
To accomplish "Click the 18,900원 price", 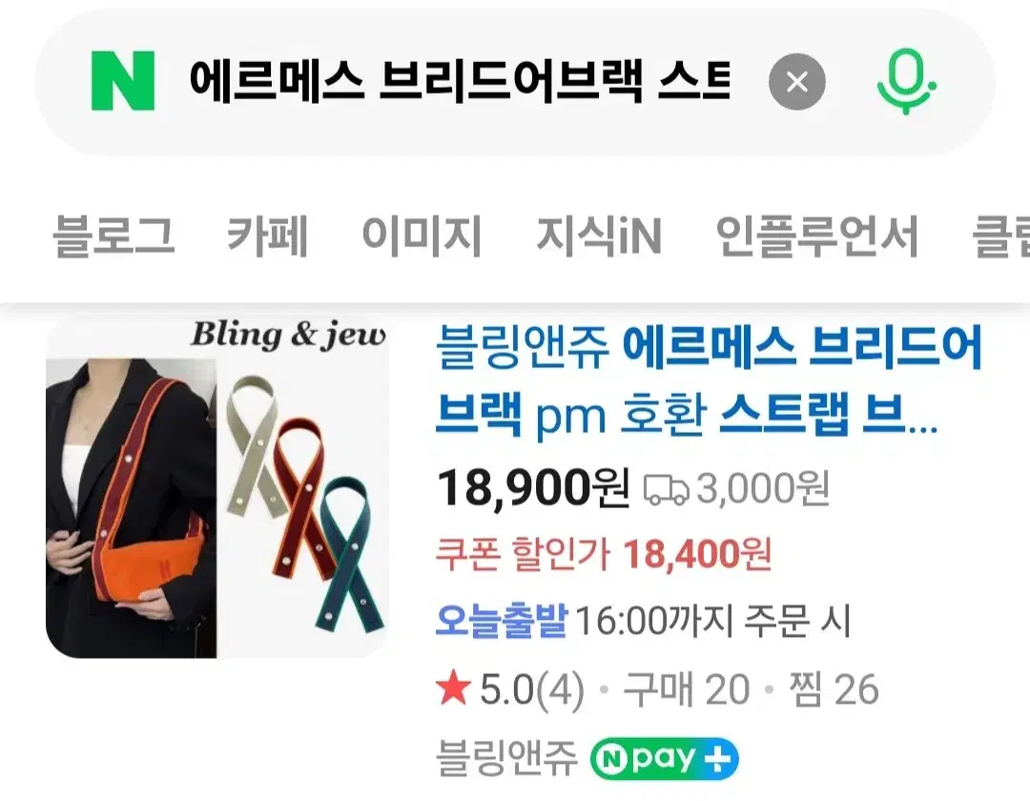I will click(533, 488).
